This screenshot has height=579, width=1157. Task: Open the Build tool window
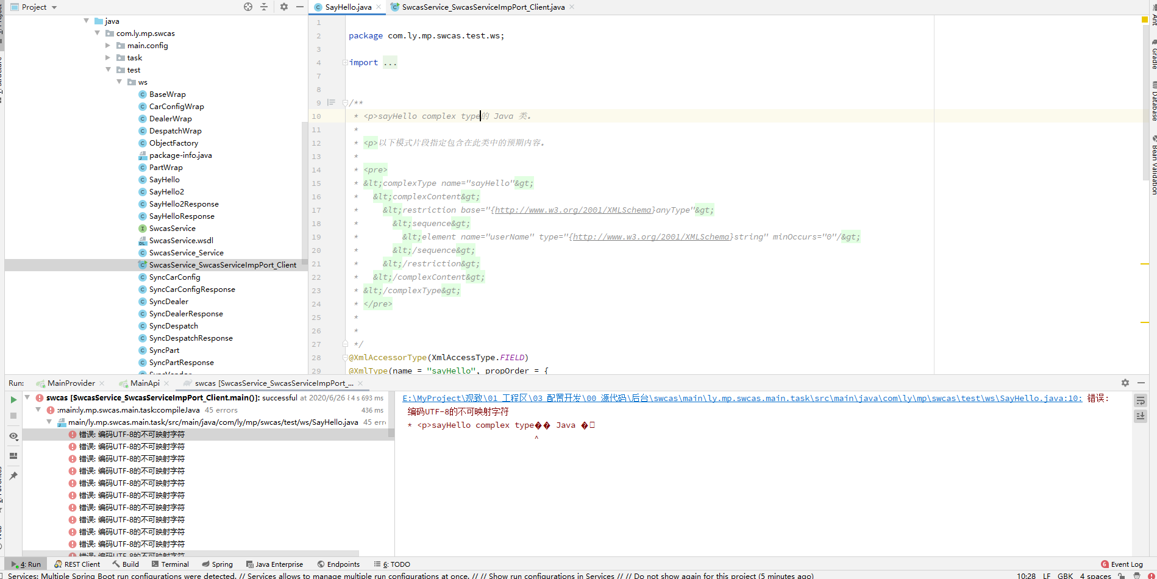click(126, 564)
